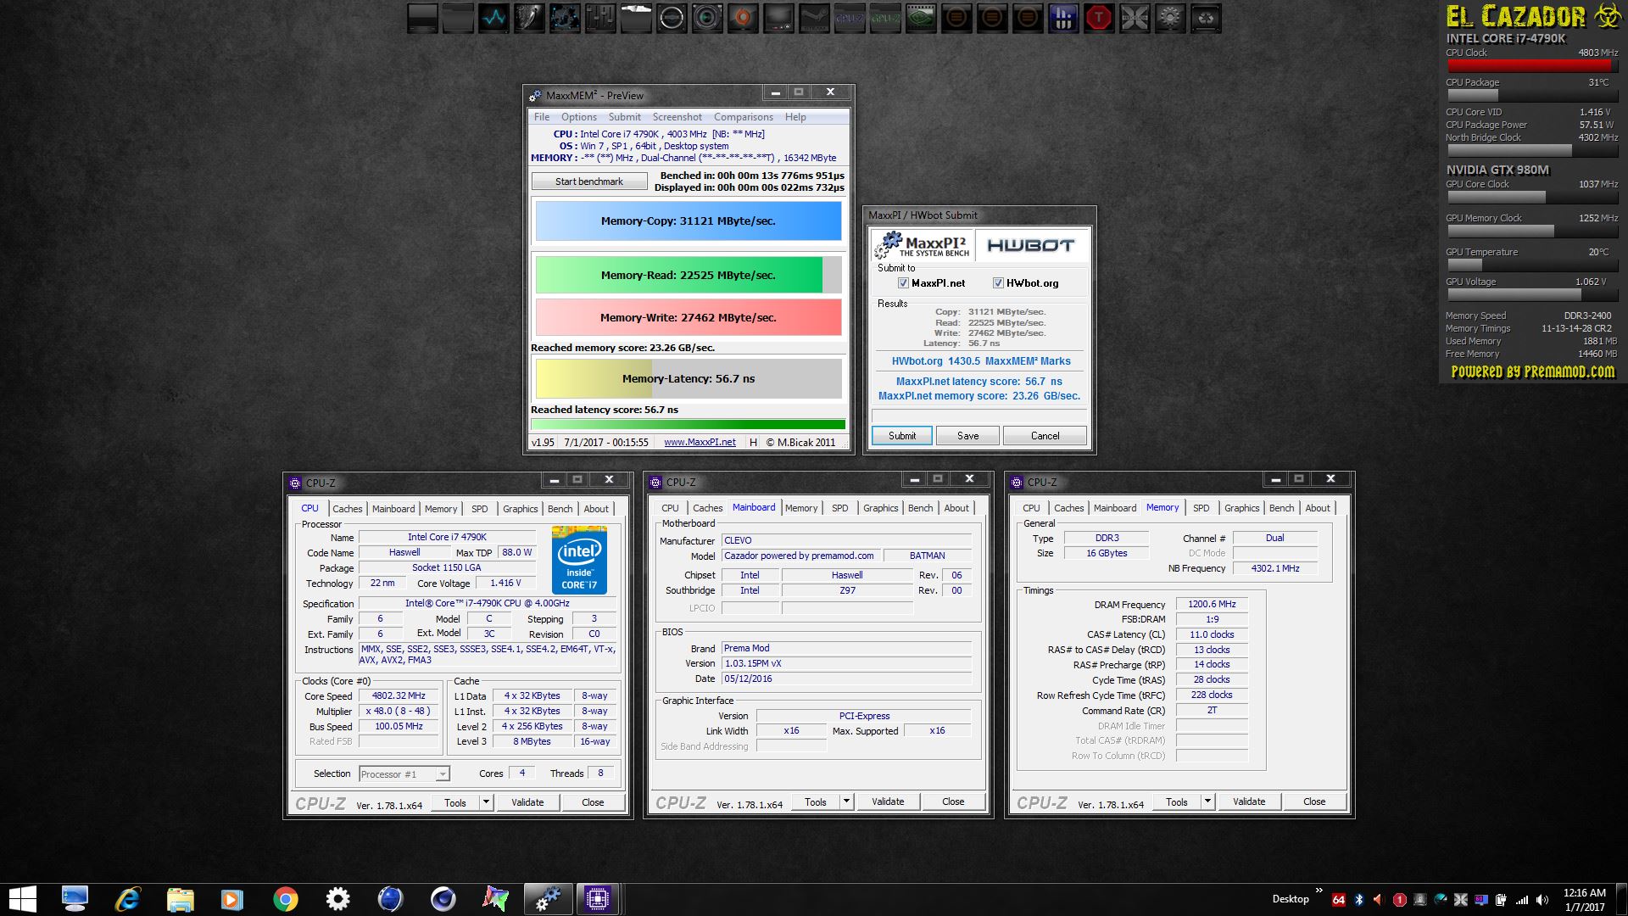
Task: Open the NVIDIA film-strip icon in top dock
Action: (x=921, y=18)
